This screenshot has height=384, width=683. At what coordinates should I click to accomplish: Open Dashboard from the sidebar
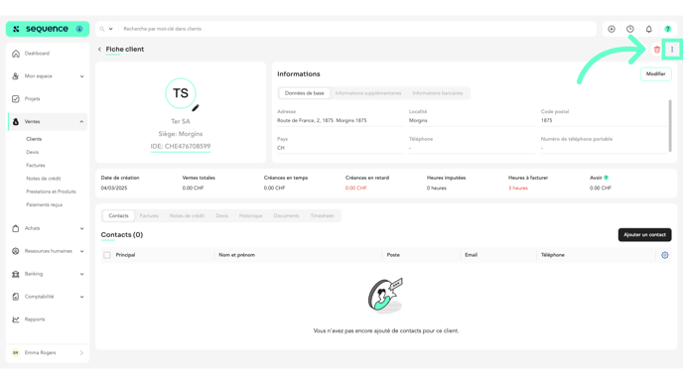[x=37, y=54]
